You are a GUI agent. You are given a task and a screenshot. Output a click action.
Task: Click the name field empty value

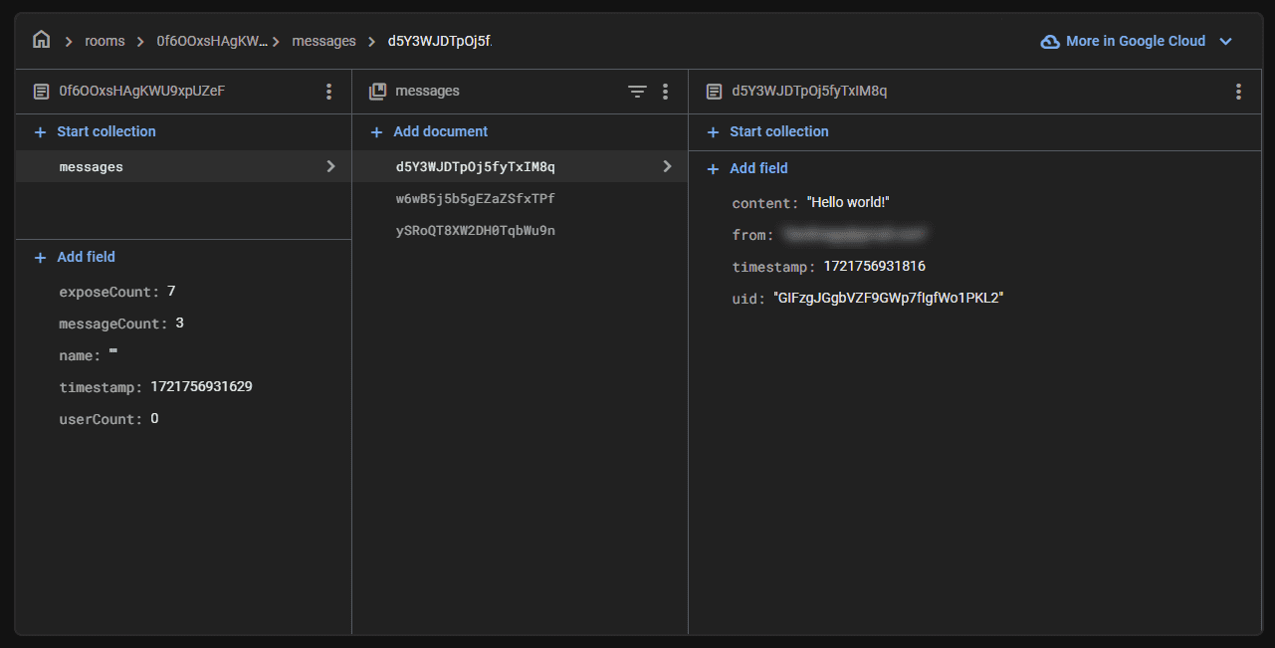pyautogui.click(x=113, y=354)
